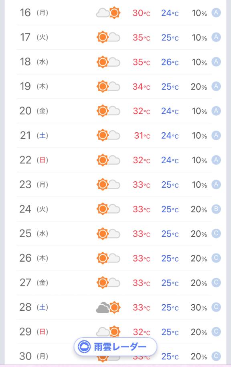
Task: Tap reliability badge C on the 30th row
Action: (216, 356)
